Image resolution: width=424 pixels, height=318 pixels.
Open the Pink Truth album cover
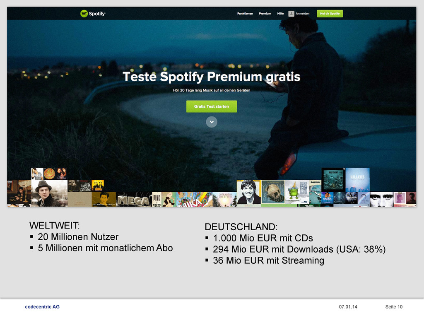pos(157,200)
